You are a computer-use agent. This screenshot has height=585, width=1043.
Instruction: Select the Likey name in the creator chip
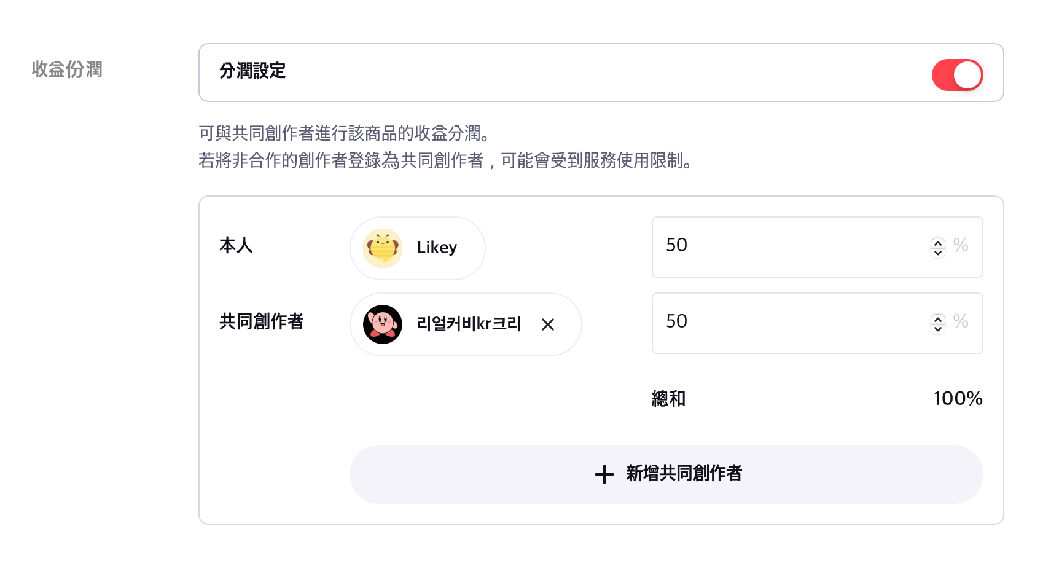(437, 248)
